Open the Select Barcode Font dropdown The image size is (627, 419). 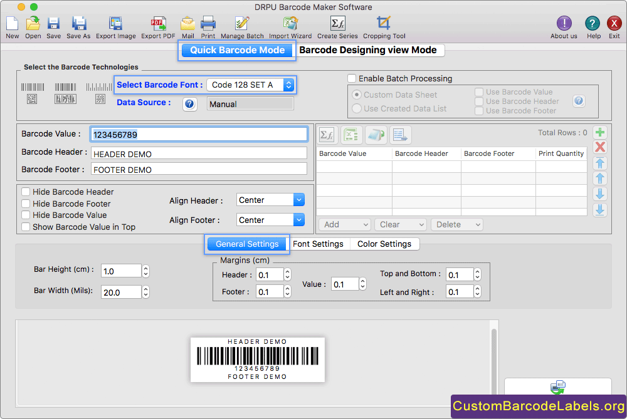(250, 85)
